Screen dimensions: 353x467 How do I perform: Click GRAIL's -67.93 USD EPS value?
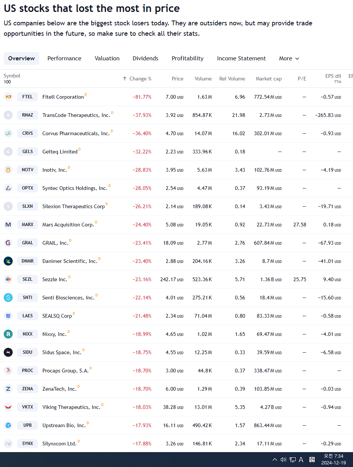coord(330,243)
